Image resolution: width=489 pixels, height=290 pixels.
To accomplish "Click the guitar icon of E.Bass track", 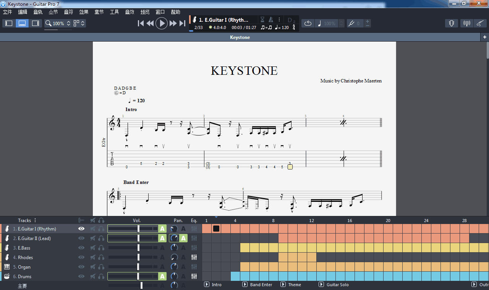I will (x=7, y=248).
